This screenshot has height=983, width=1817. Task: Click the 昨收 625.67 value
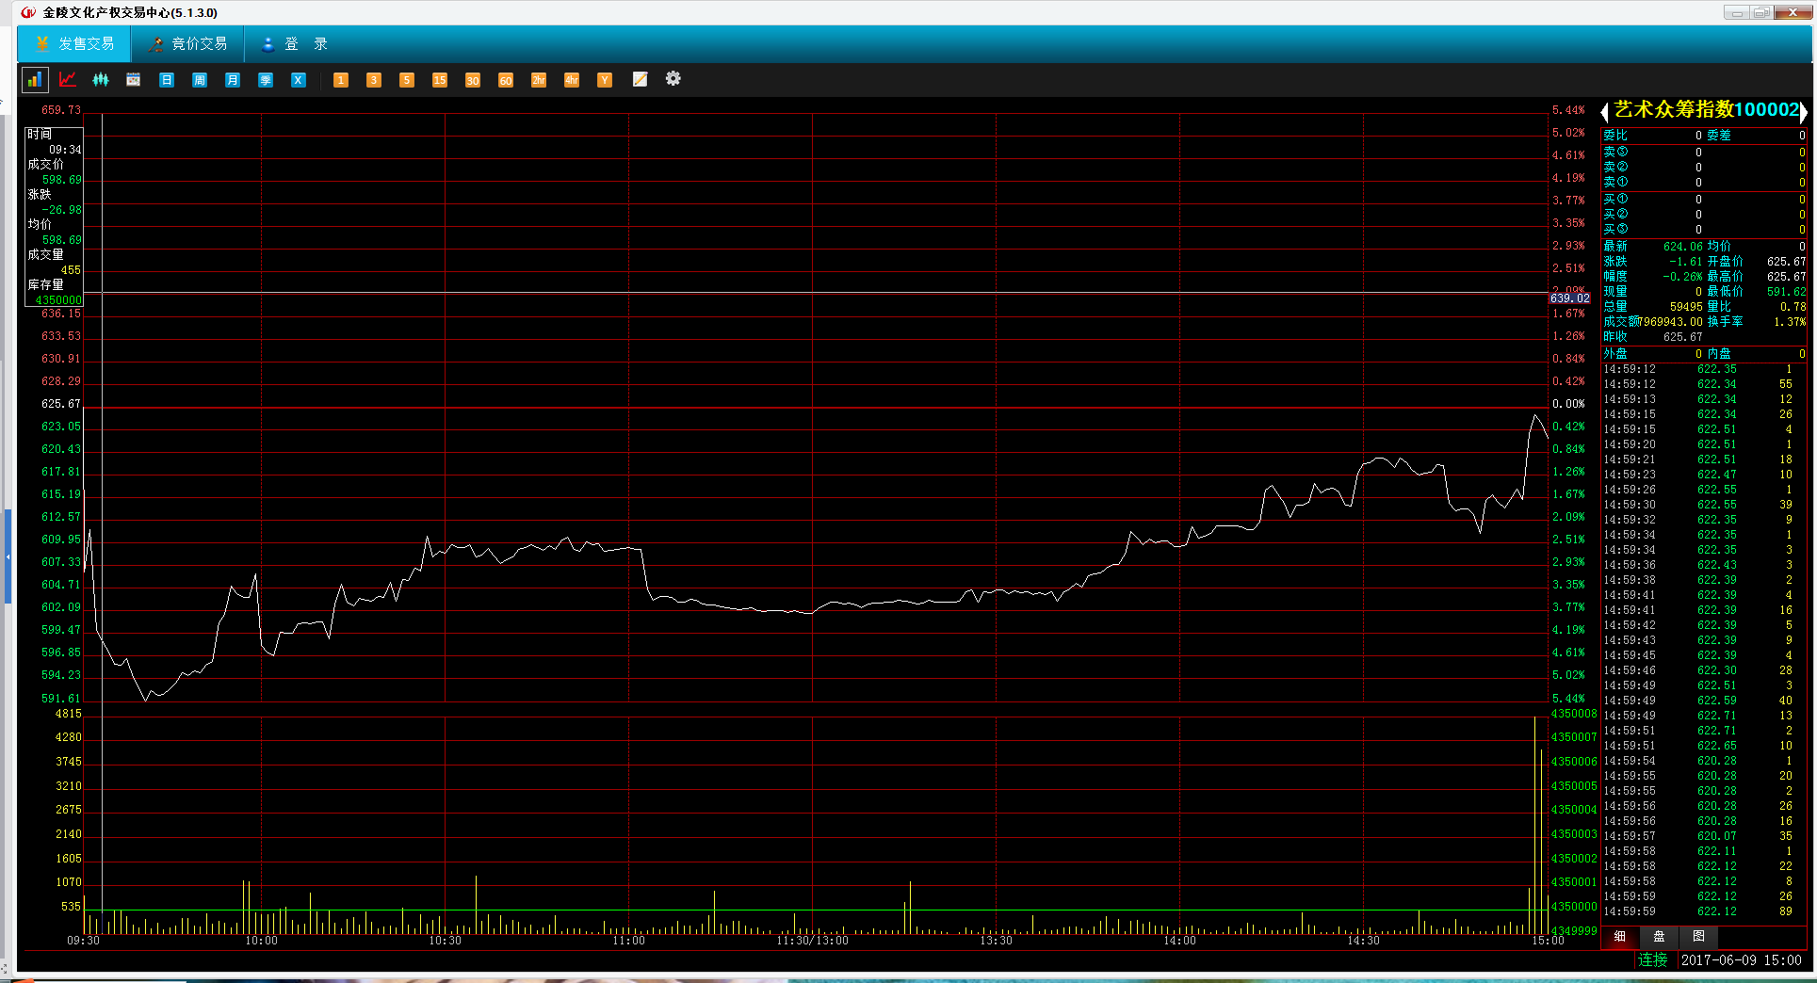(x=1683, y=337)
